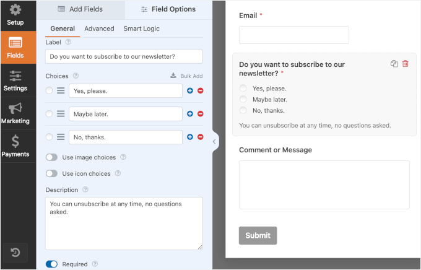Screen dimensions: 421x270
Task: Grab the drag handle for 'No, thanks.'
Action: point(61,137)
